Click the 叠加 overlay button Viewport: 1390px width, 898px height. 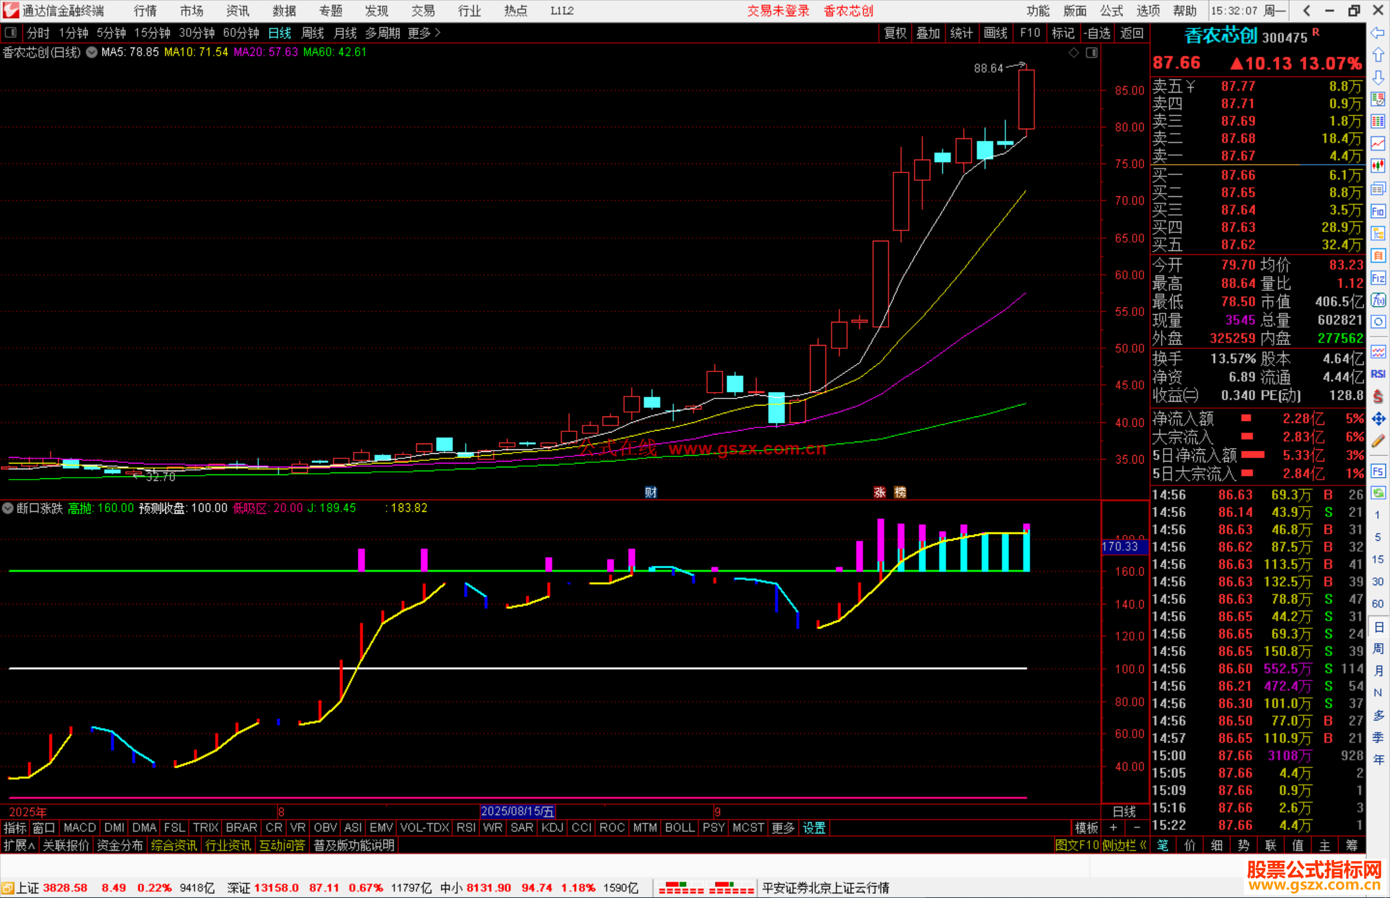[x=929, y=33]
